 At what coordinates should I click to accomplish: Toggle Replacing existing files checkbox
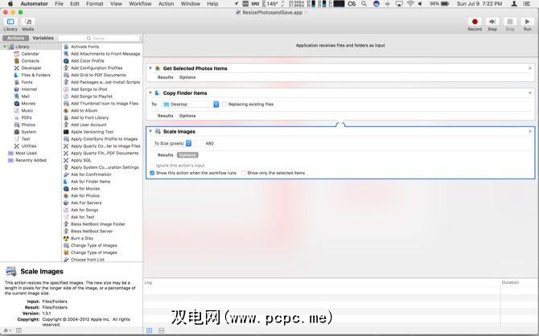pyautogui.click(x=224, y=104)
